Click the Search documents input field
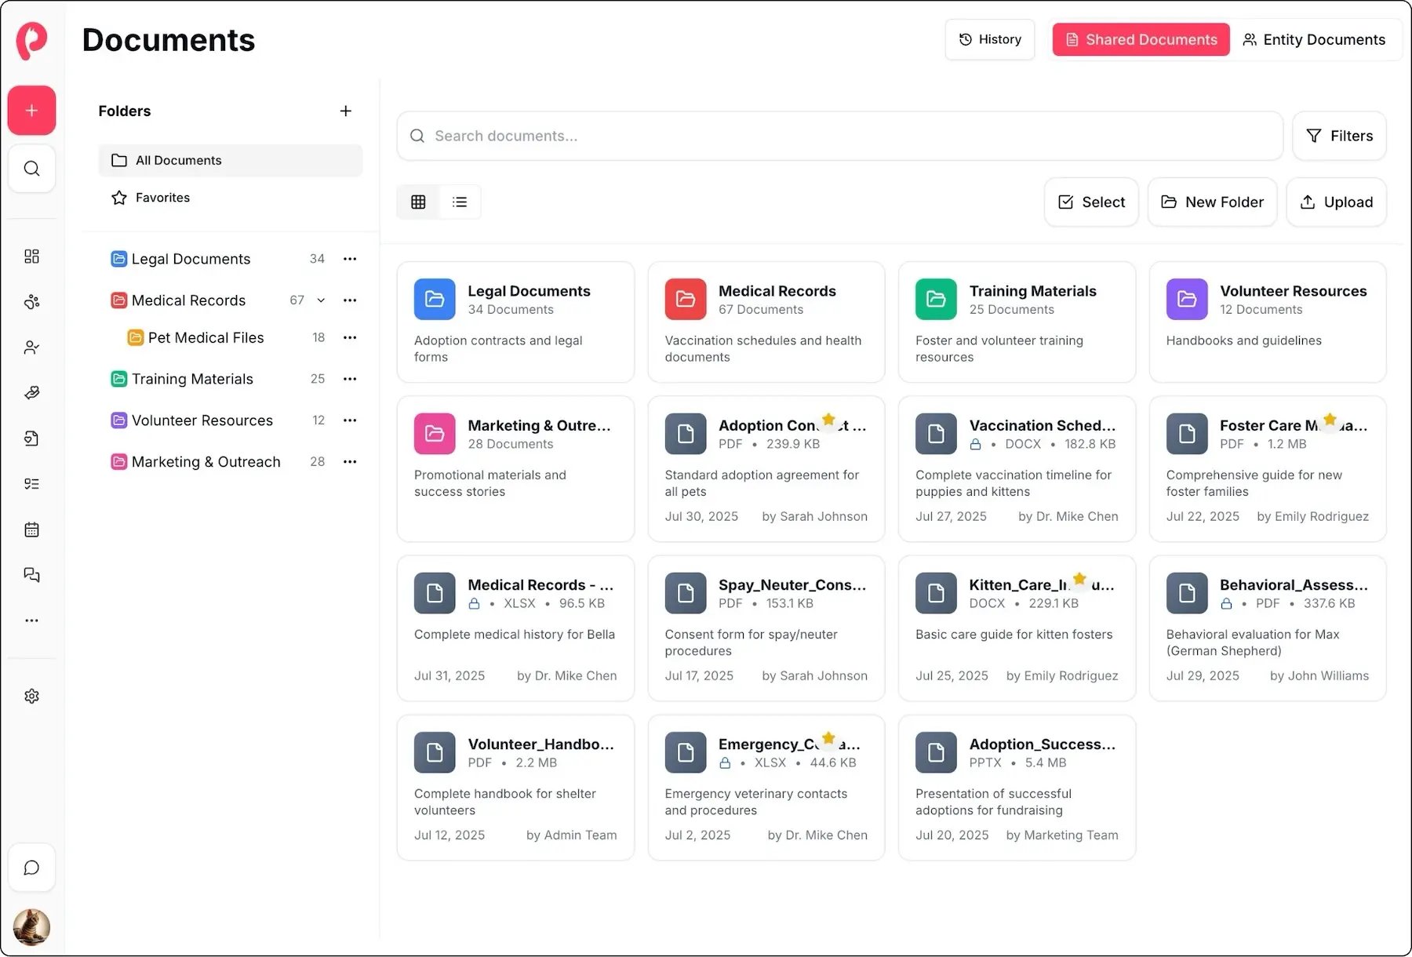The image size is (1412, 957). click(x=839, y=136)
